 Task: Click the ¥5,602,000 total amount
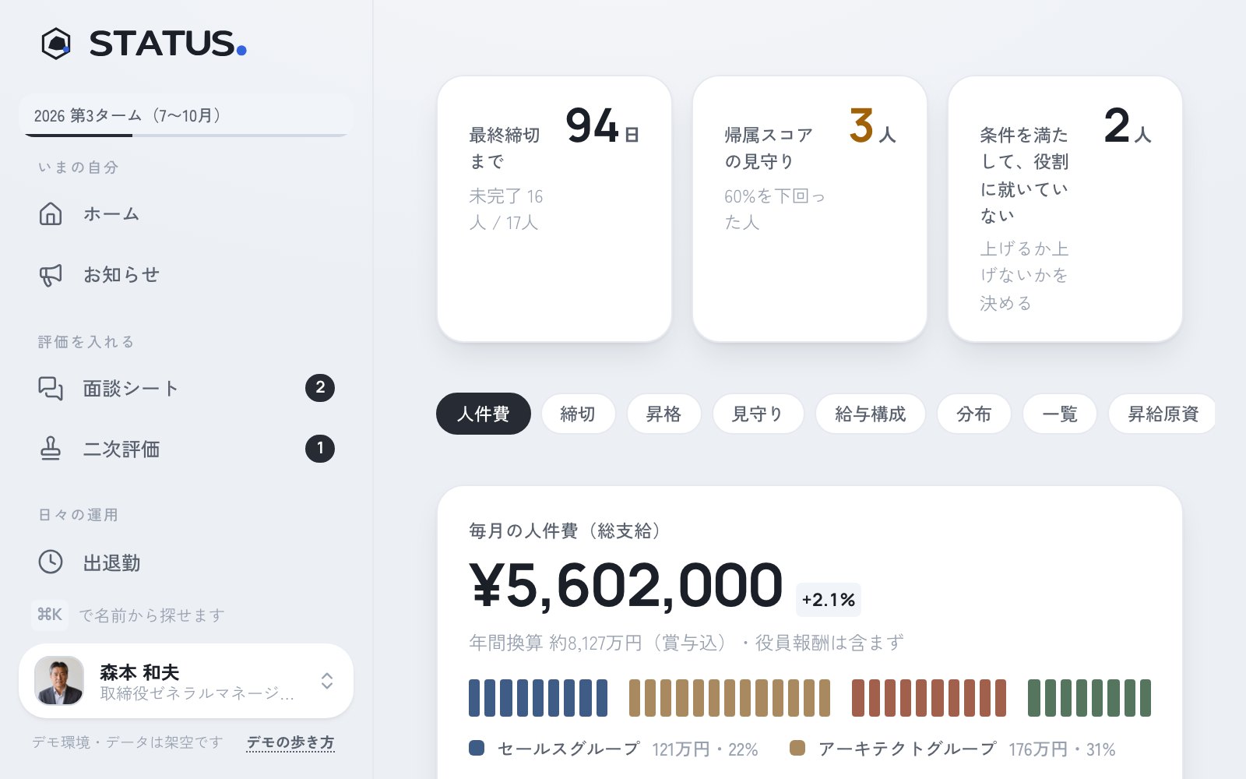click(626, 586)
